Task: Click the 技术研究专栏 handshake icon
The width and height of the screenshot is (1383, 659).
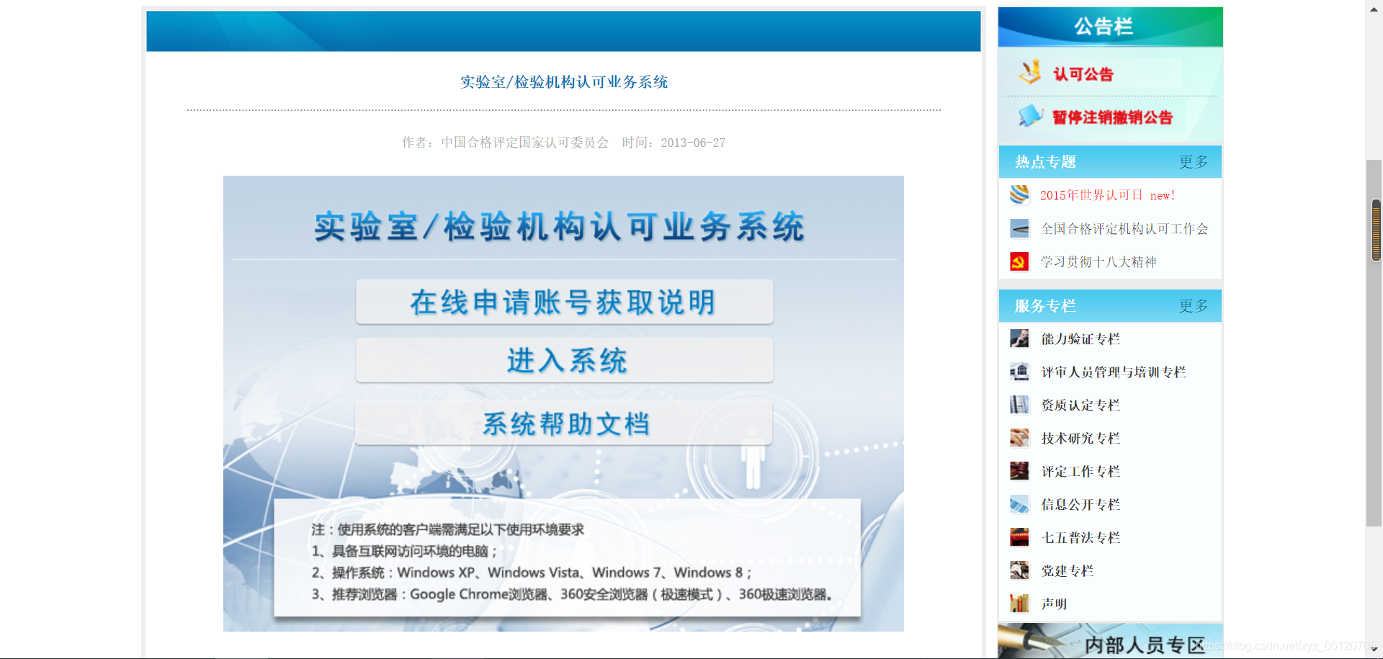Action: [1019, 438]
